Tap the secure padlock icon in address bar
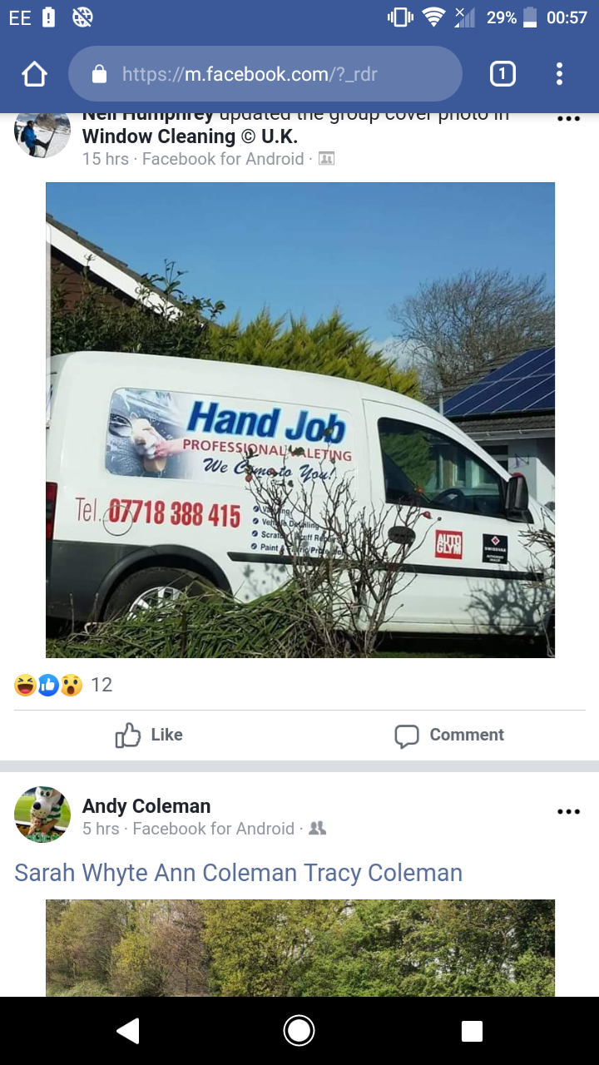 [x=99, y=75]
